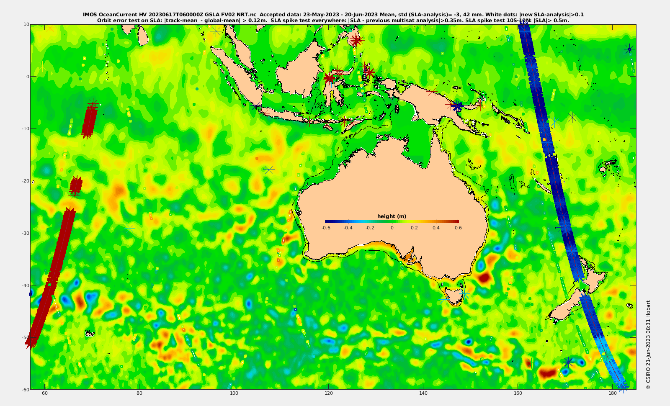Screen dimensions: 670x406
Task: Select the latitude axis label "-50"
Action: point(25,337)
